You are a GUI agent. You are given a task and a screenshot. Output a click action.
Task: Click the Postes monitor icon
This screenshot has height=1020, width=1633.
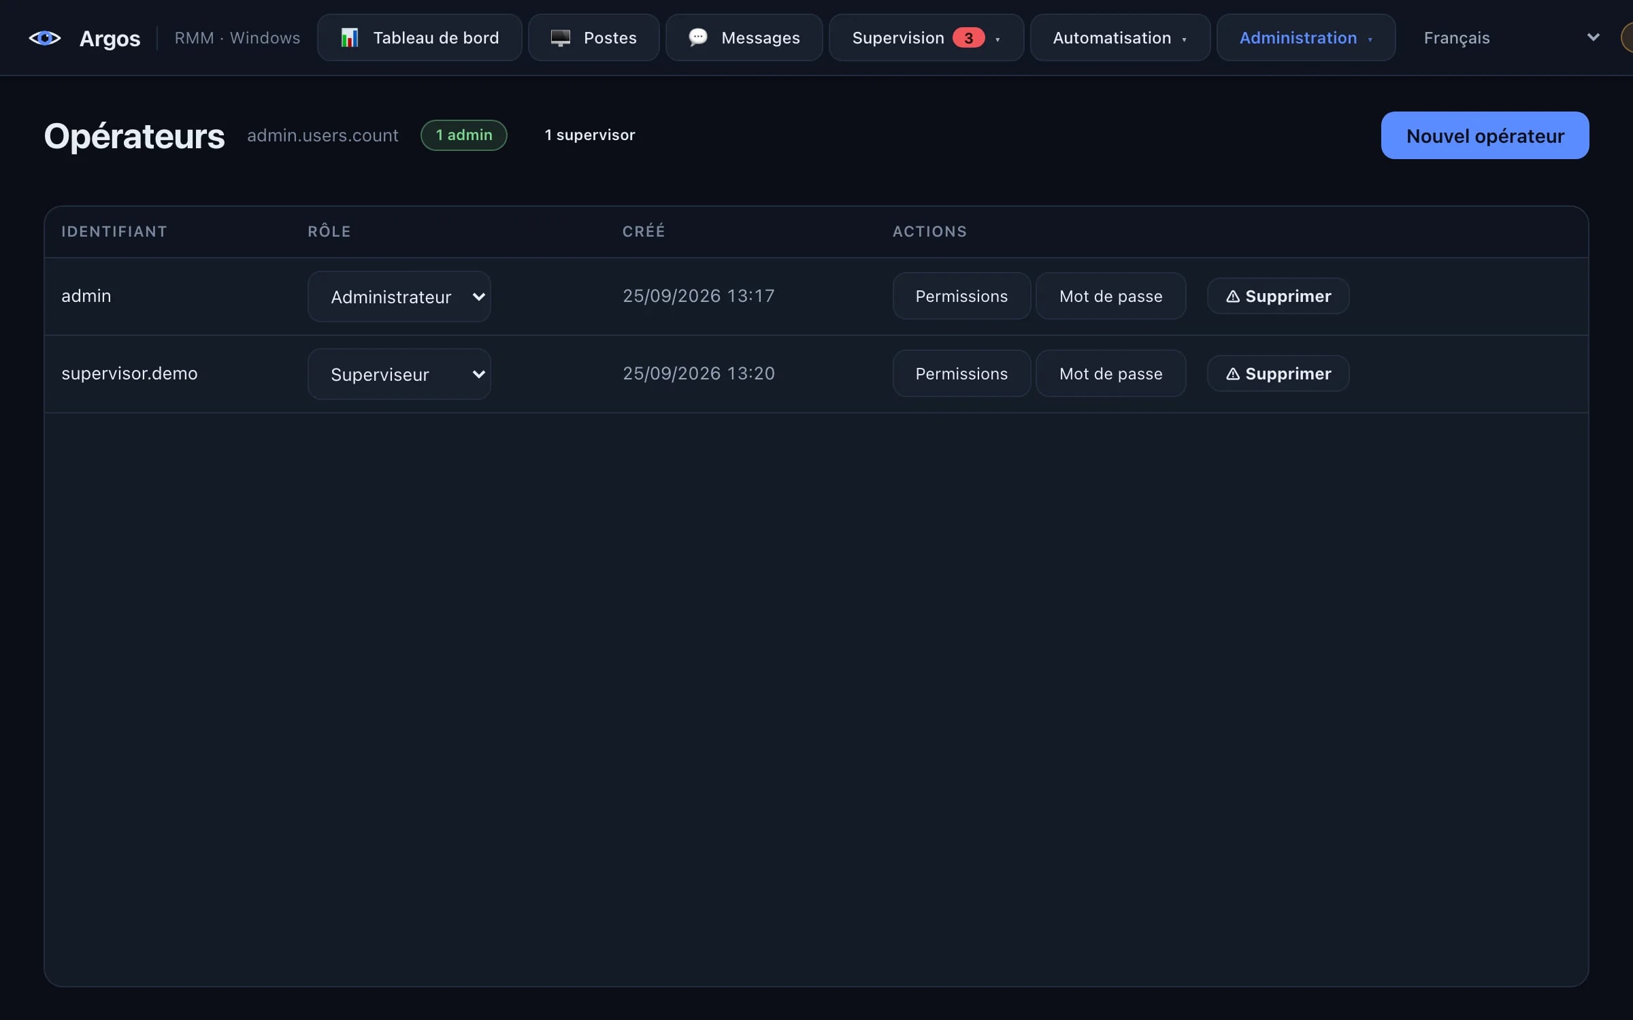point(560,37)
